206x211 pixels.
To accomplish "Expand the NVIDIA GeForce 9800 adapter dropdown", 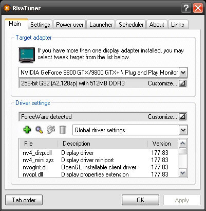I will click(x=183, y=73).
